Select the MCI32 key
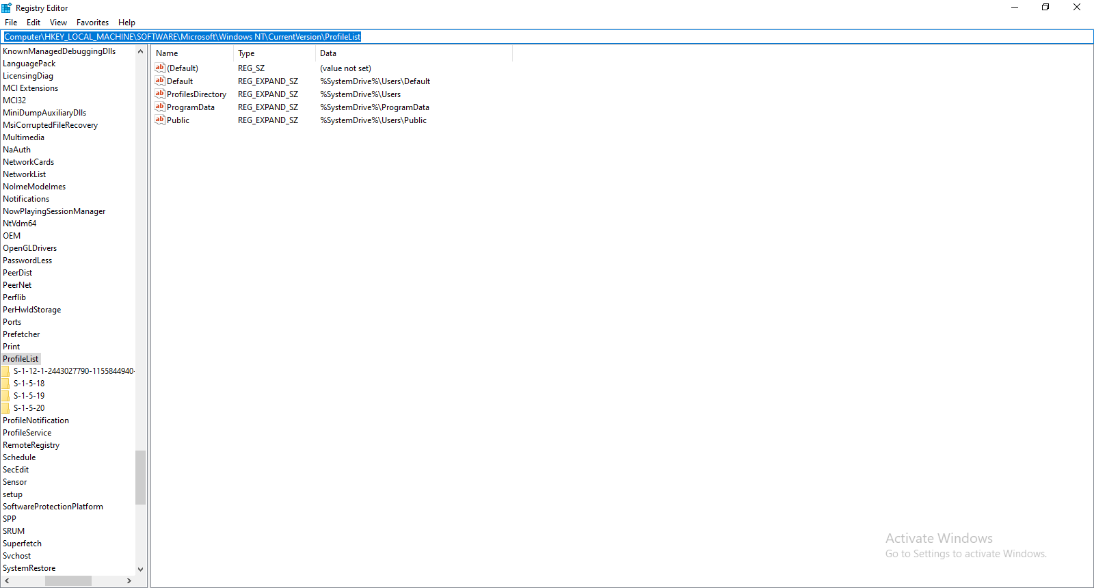 14,101
